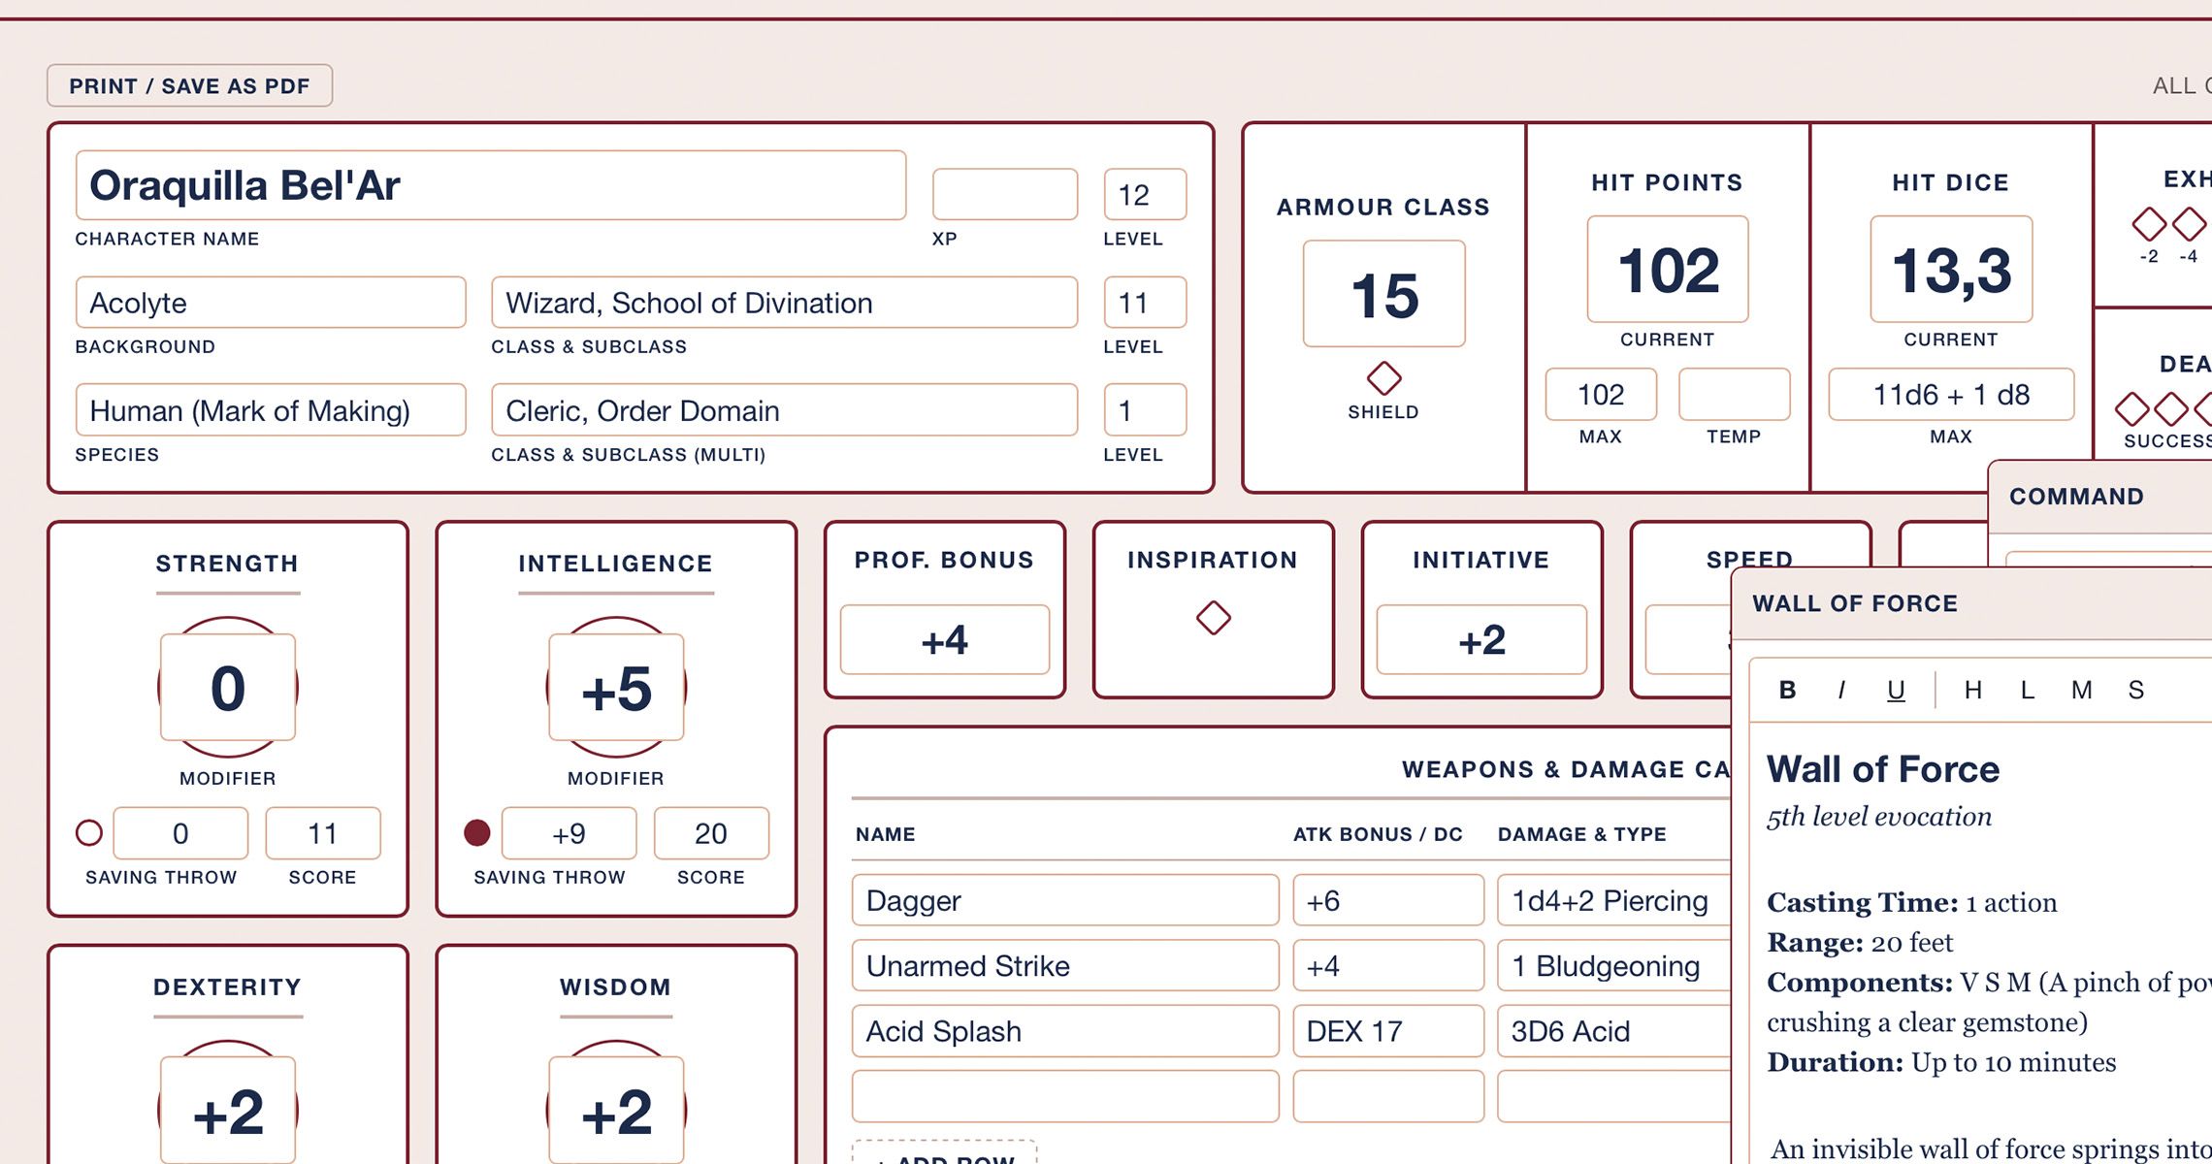
Task: Click the Range: 20 feet line
Action: tap(1860, 942)
